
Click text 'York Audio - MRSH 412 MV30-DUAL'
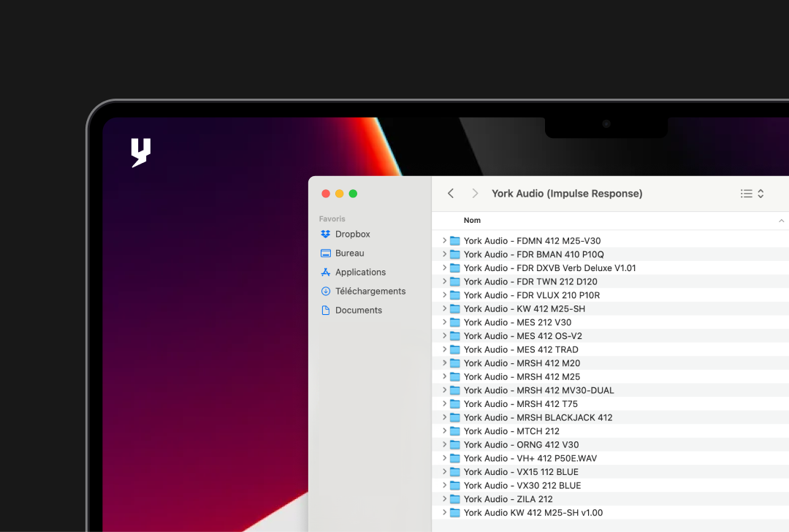pyautogui.click(x=539, y=390)
